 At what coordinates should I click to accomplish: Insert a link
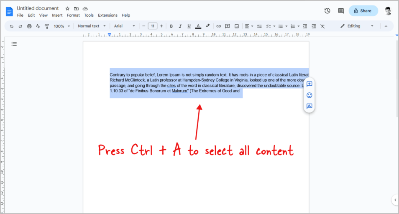[x=219, y=26]
